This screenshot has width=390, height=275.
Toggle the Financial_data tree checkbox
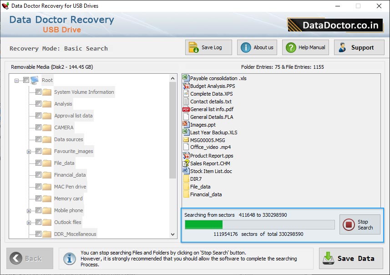[38, 175]
